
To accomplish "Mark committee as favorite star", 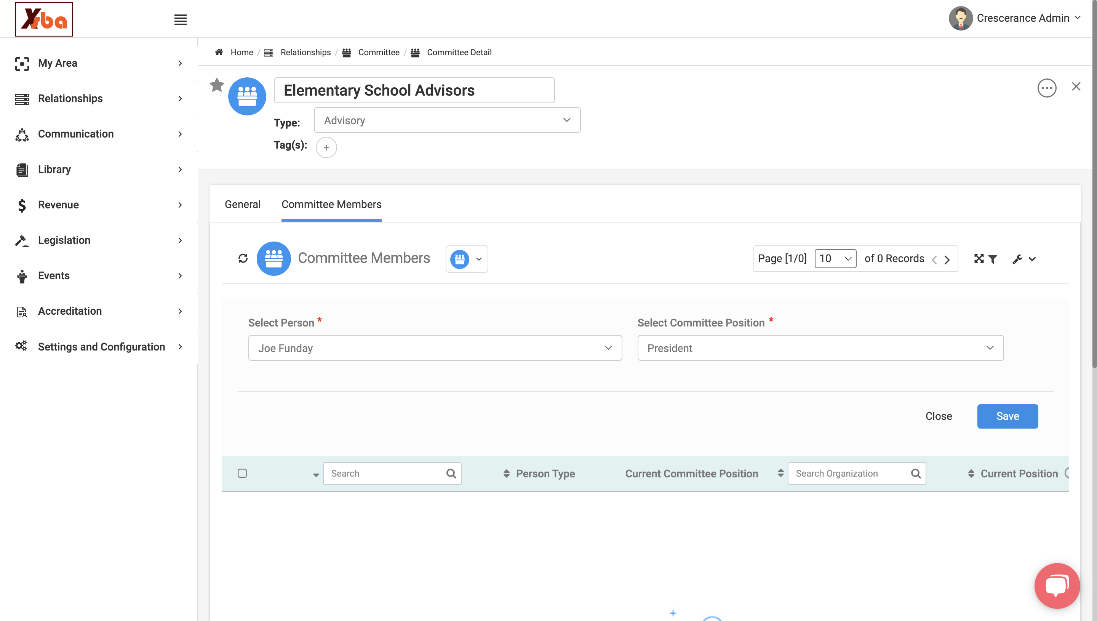I will pos(217,85).
